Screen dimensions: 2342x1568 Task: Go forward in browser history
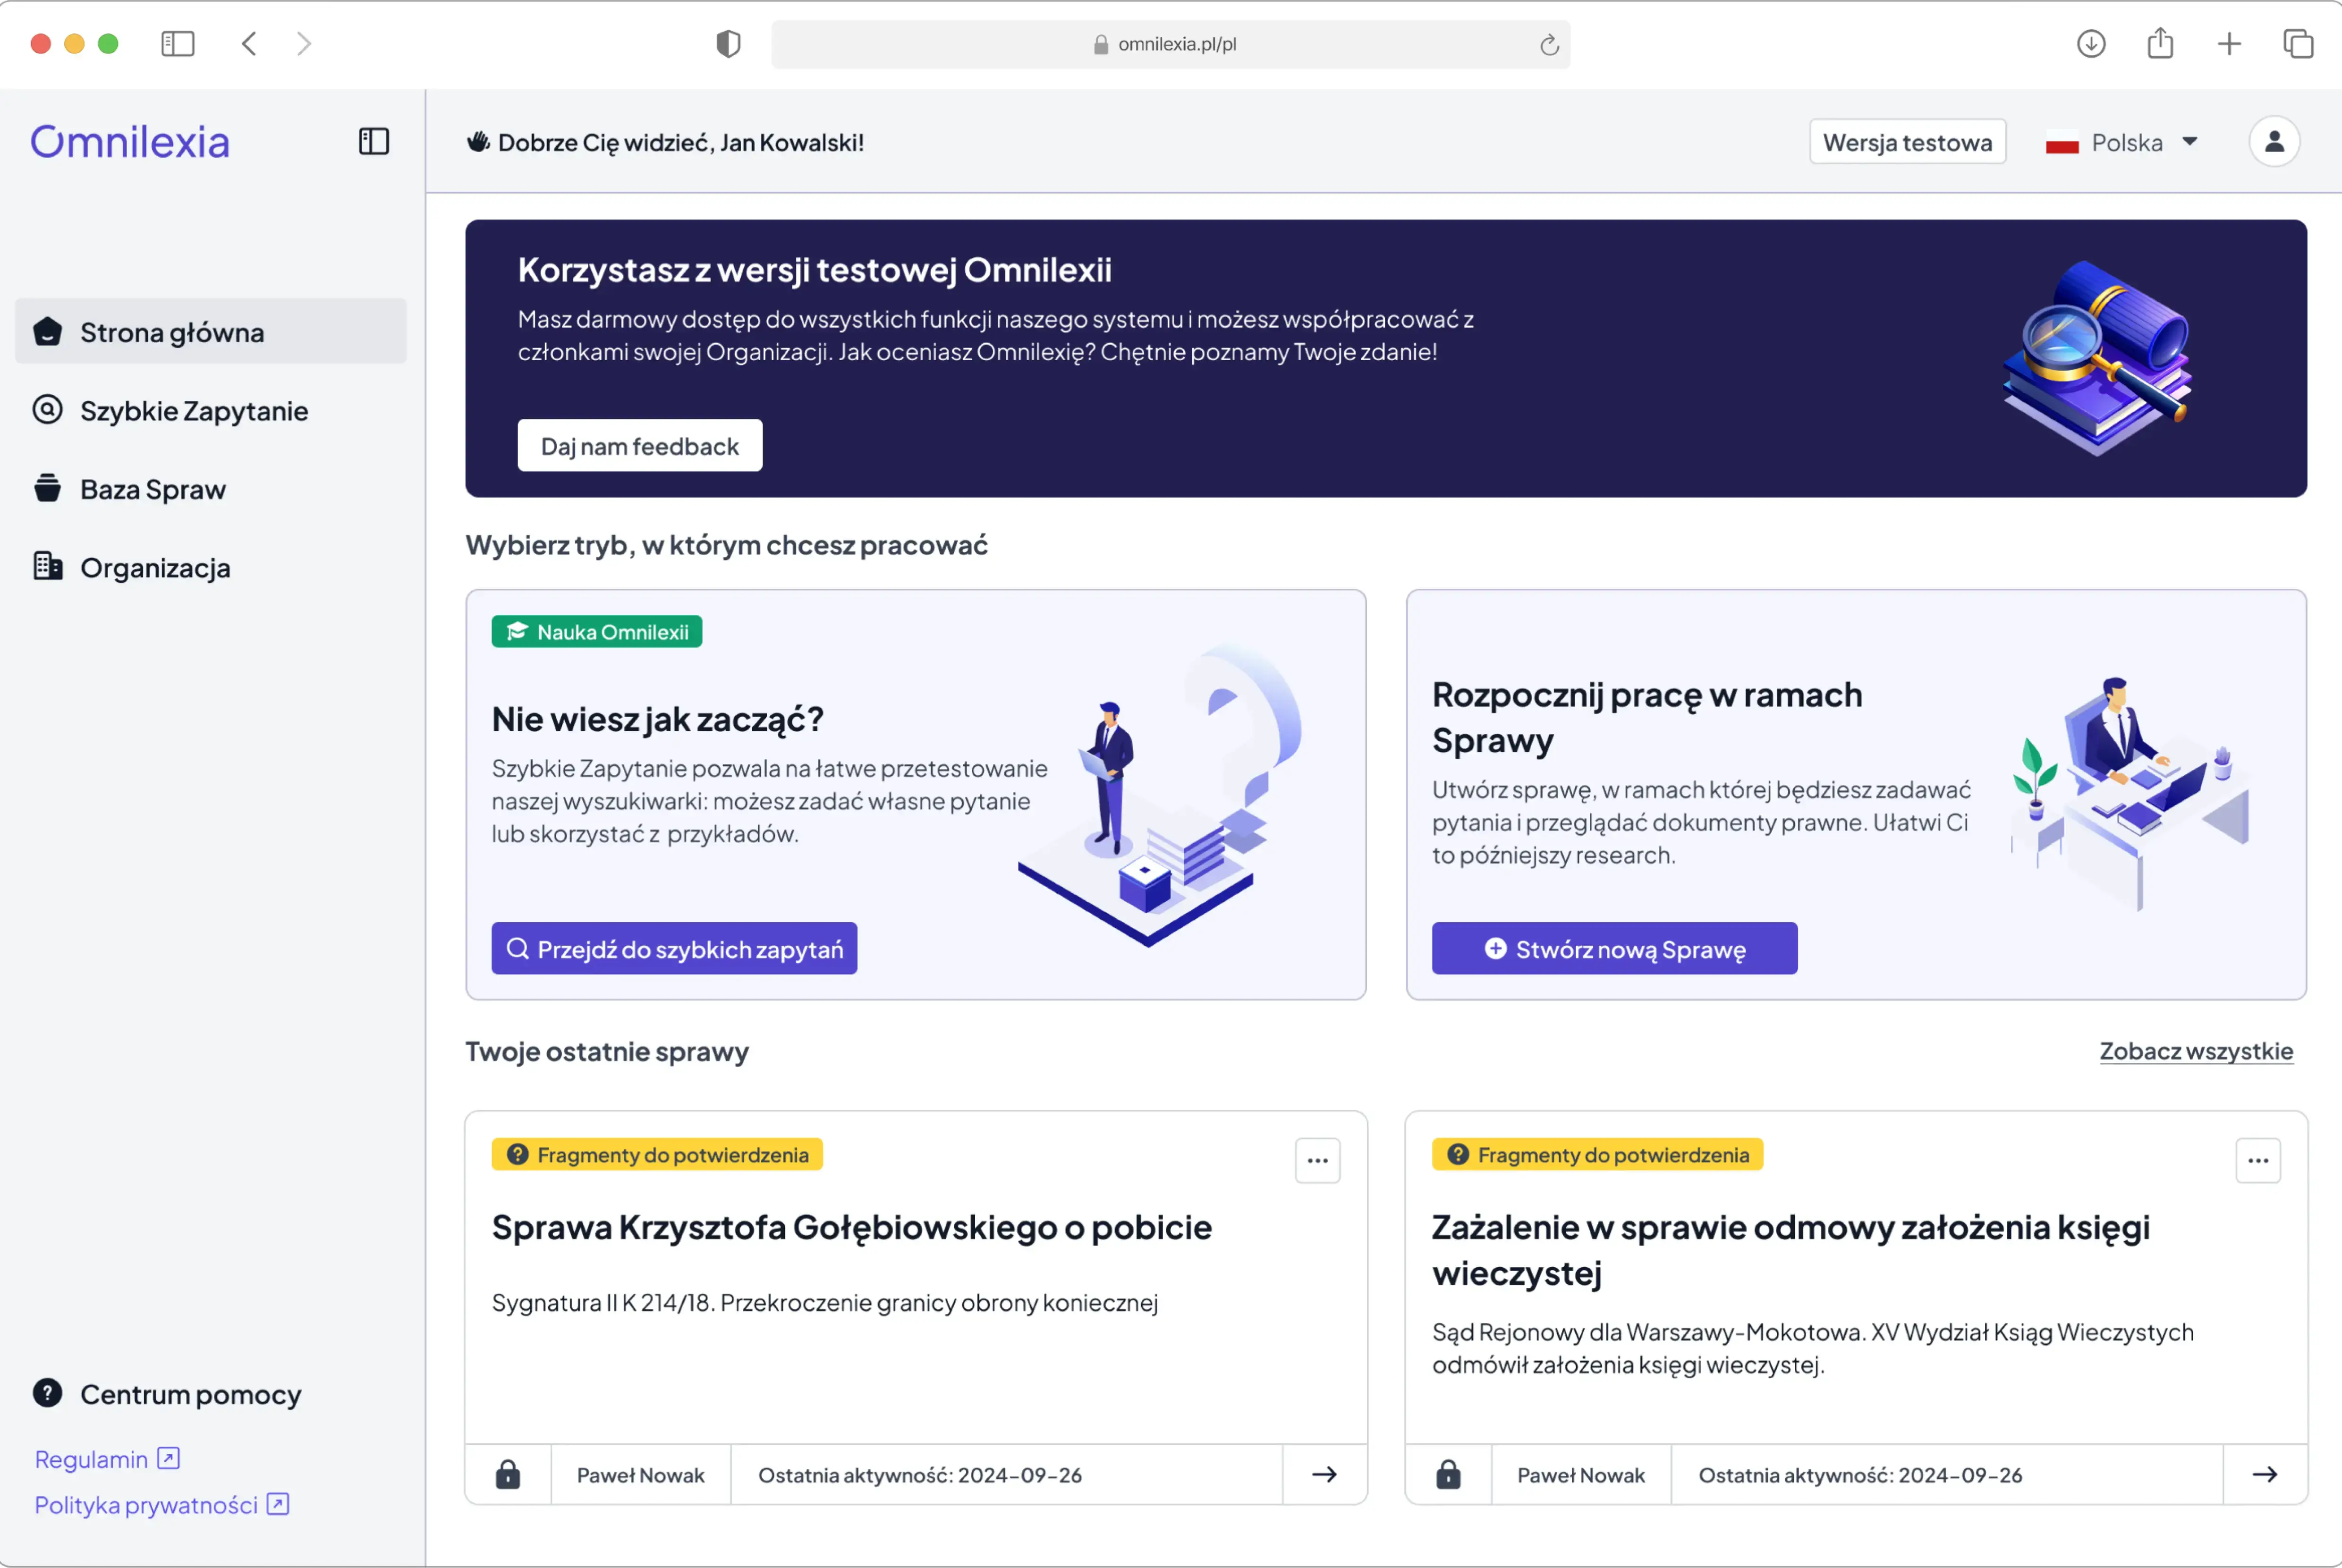tap(304, 44)
